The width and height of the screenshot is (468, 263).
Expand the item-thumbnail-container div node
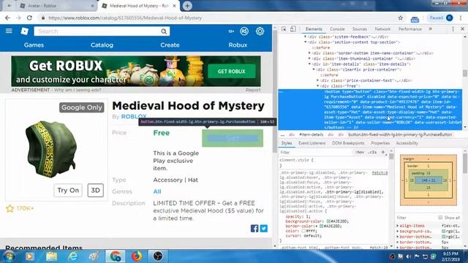point(309,58)
